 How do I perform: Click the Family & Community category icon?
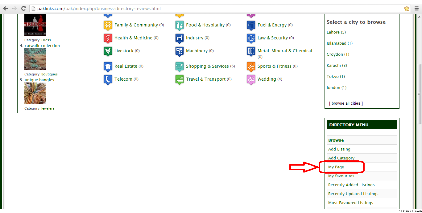pos(108,25)
